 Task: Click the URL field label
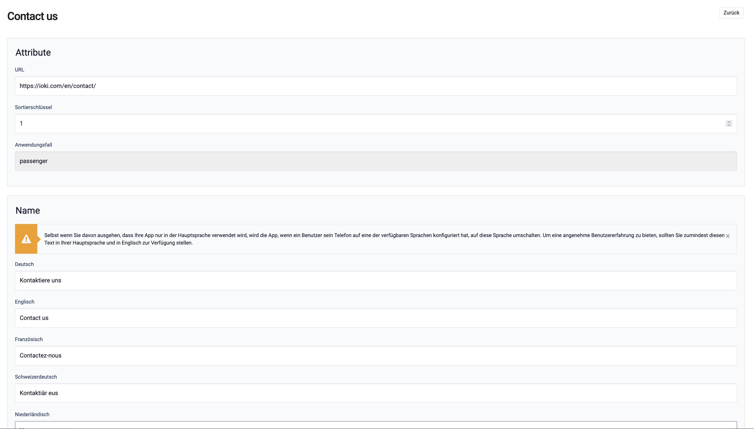pyautogui.click(x=19, y=70)
